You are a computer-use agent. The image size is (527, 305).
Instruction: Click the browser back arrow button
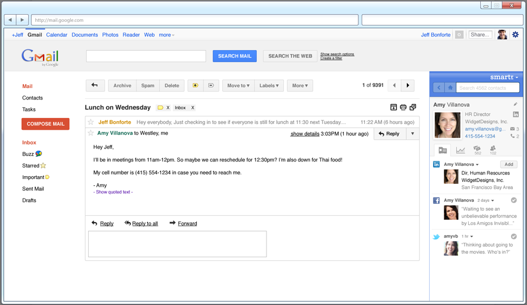[x=10, y=20]
